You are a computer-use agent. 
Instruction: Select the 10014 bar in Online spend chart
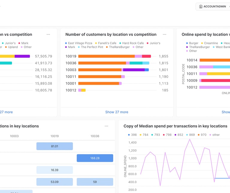[215, 60]
